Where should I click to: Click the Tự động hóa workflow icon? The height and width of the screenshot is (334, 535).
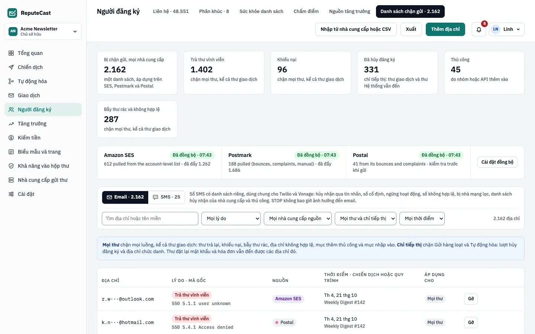pyautogui.click(x=11, y=81)
